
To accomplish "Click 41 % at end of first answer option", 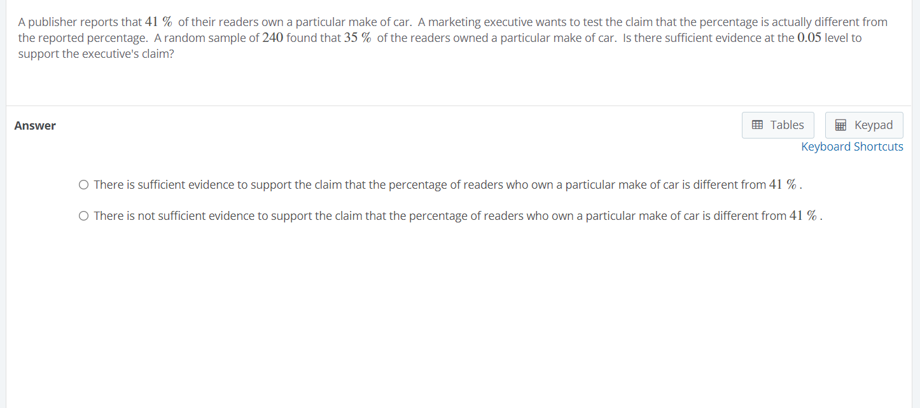I will click(x=783, y=185).
